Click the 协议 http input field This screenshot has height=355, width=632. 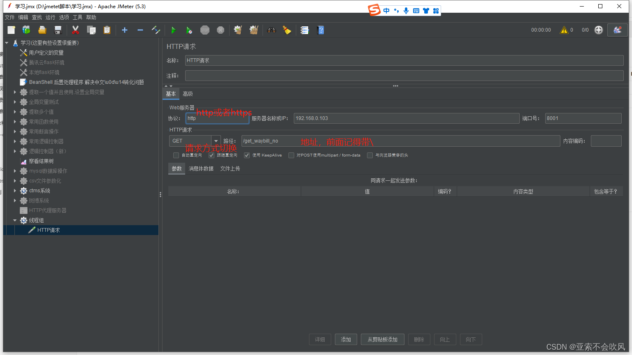[x=217, y=118]
